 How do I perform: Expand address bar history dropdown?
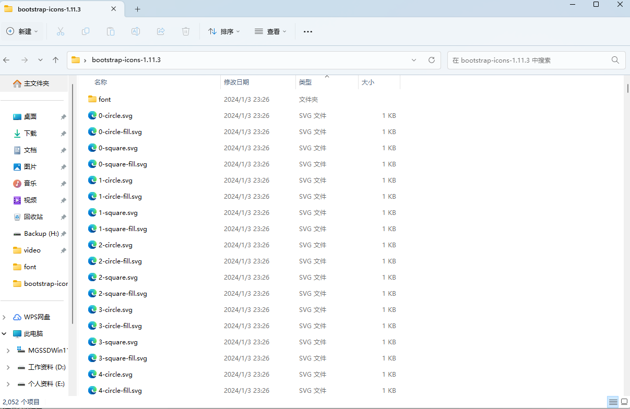(414, 60)
